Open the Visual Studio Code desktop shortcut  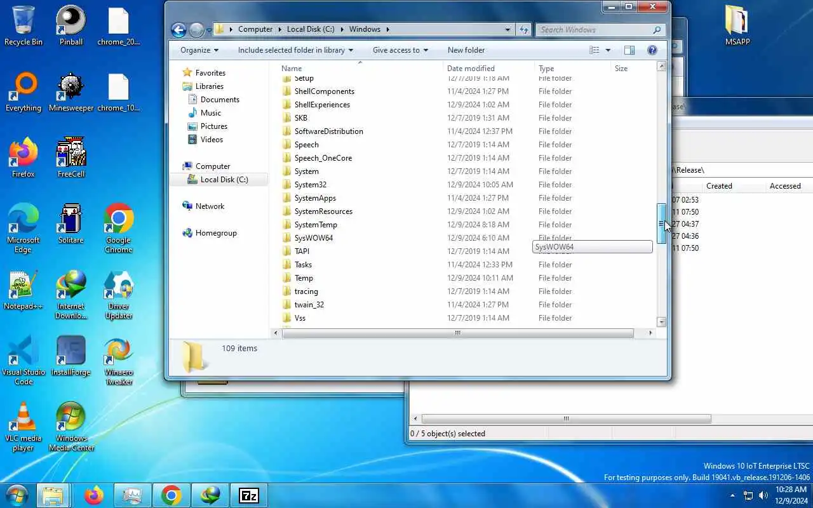click(x=24, y=361)
